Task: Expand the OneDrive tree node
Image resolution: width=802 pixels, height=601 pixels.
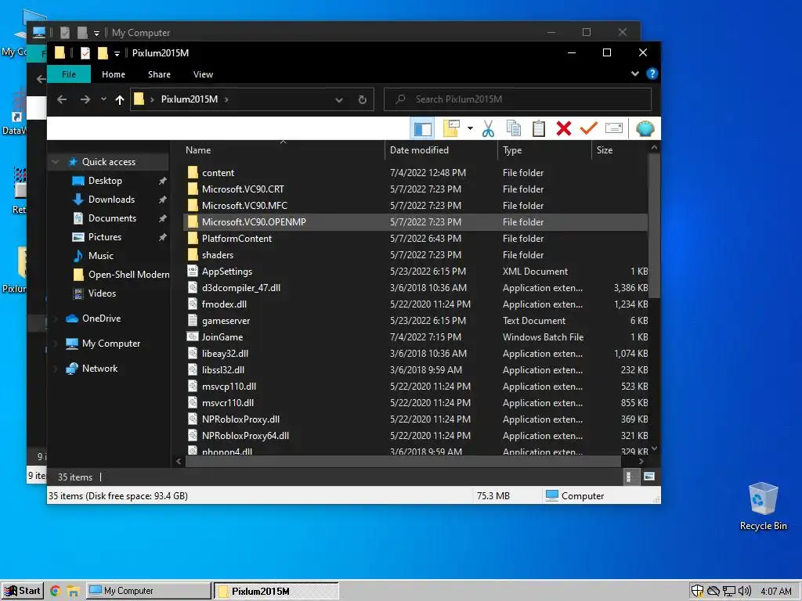Action: 56,318
